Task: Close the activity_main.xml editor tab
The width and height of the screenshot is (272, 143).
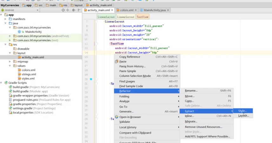Action: click(x=112, y=10)
